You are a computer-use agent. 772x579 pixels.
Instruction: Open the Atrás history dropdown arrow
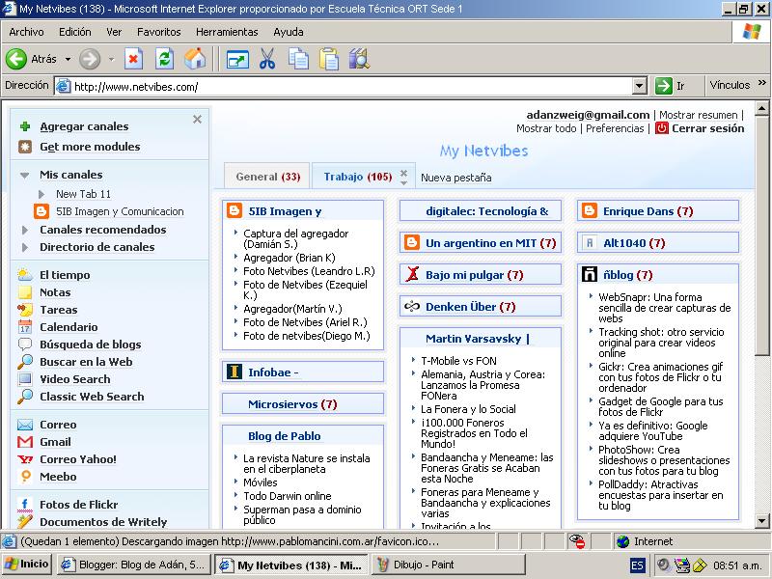pyautogui.click(x=68, y=59)
